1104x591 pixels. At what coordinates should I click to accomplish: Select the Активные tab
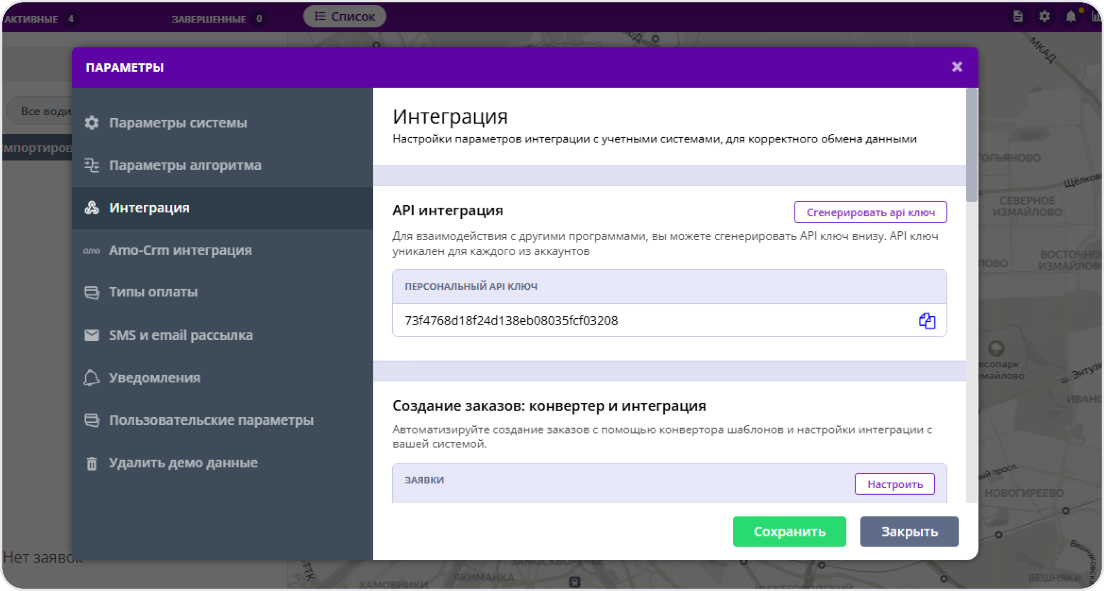(x=32, y=19)
